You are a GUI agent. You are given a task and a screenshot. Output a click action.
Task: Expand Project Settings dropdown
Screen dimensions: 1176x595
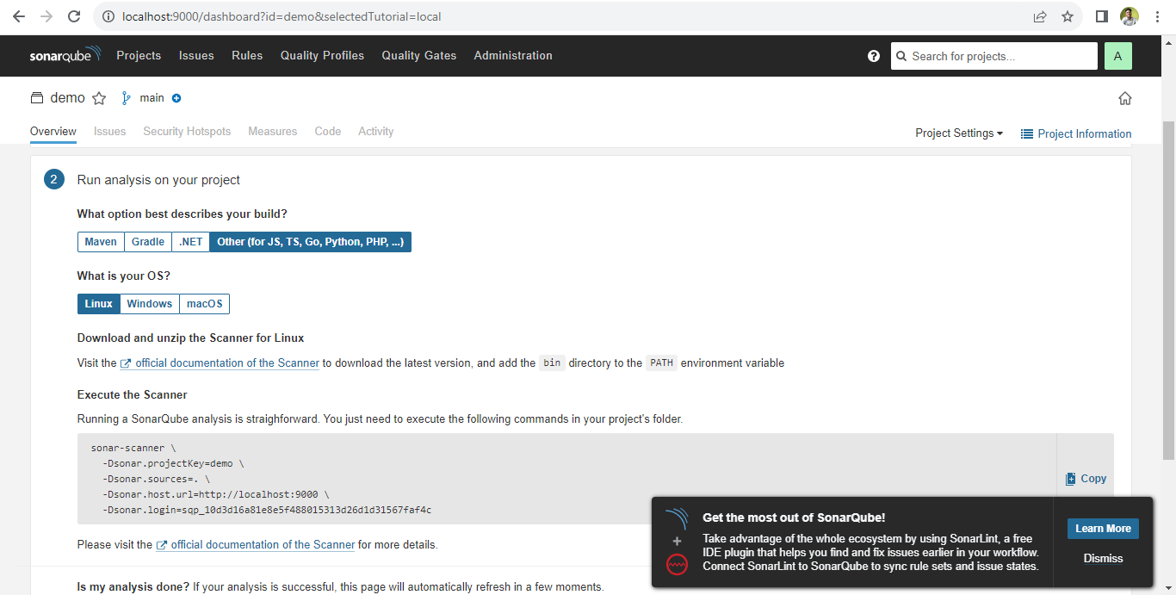959,133
